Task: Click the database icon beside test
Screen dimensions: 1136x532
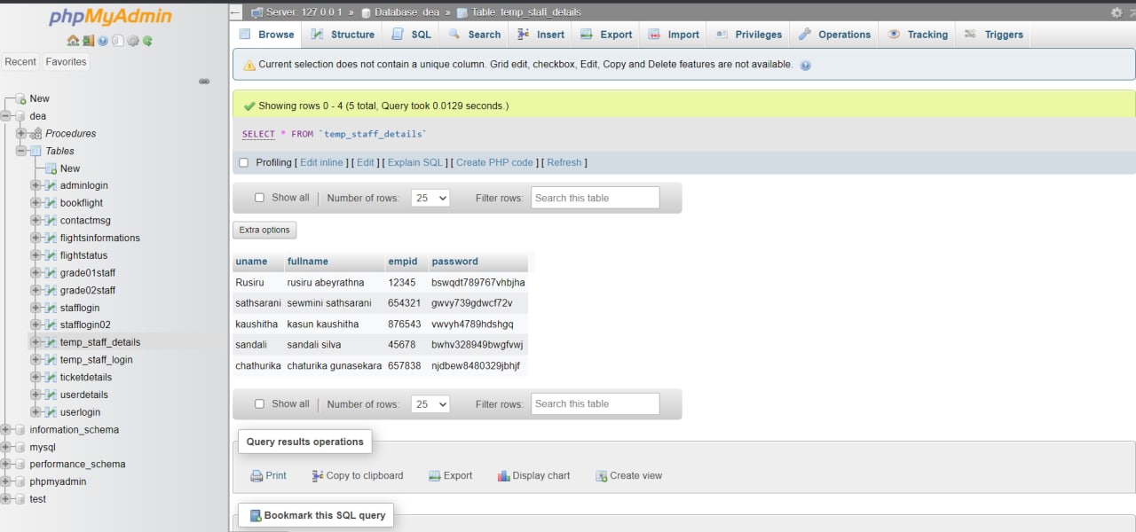Action: coord(20,499)
